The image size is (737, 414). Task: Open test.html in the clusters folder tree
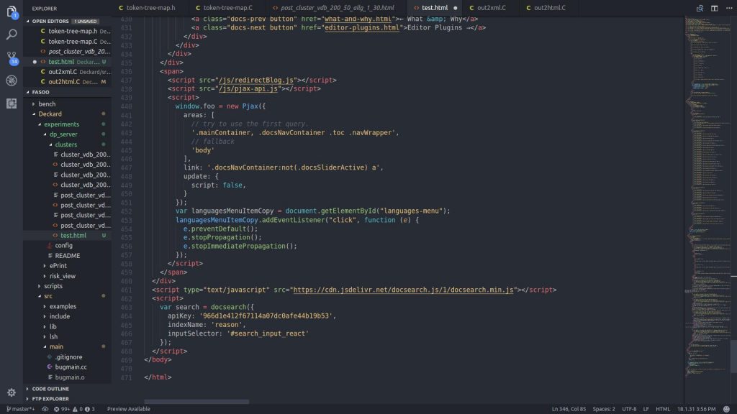coord(73,235)
